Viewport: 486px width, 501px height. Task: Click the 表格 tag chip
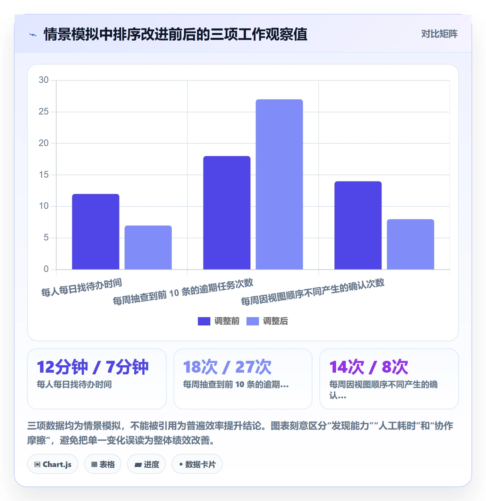103,464
